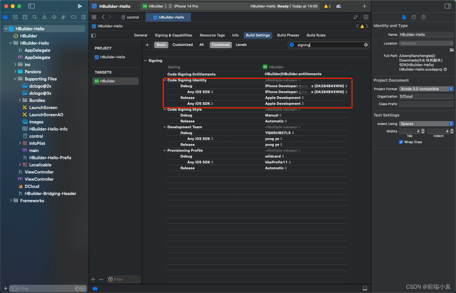Toggle the Wrap lines checkbox
This screenshot has width=456, height=293.
point(401,142)
